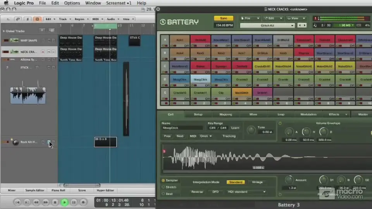This screenshot has width=372, height=209.
Task: Click the Battery logo icon
Action: [x=163, y=22]
